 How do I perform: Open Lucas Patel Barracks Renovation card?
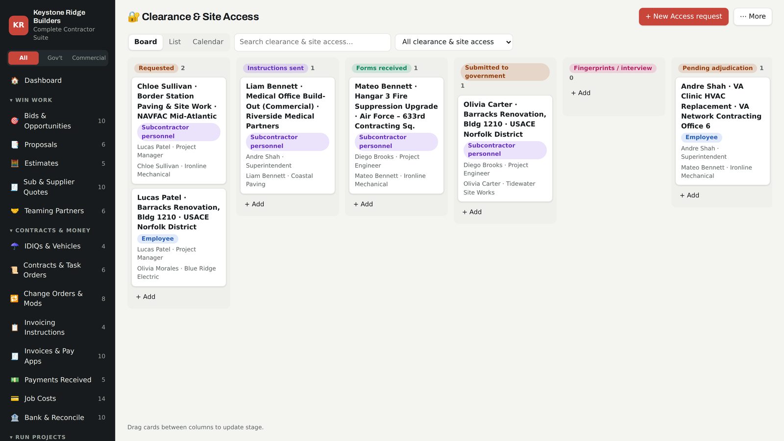179,237
